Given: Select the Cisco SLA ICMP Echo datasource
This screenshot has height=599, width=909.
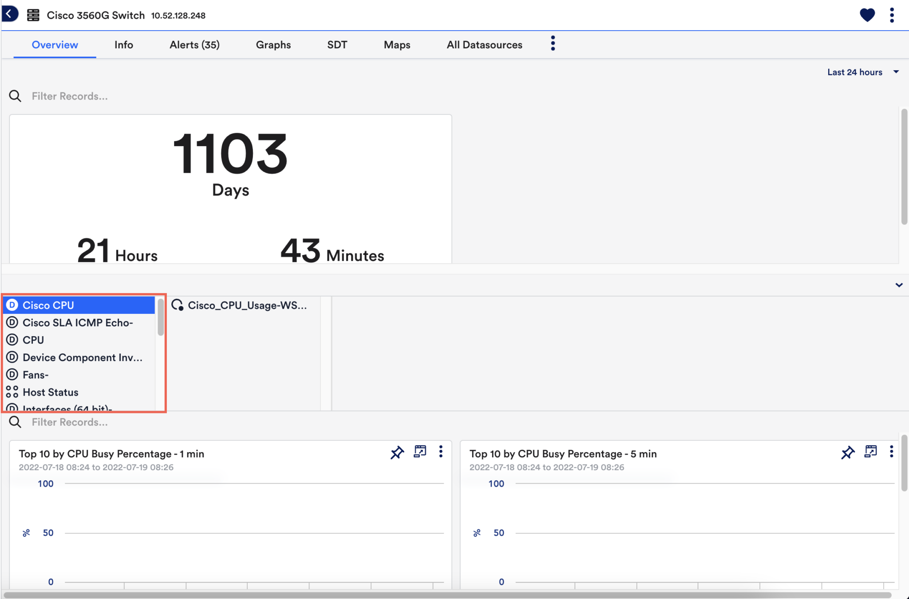Looking at the screenshot, I should tap(78, 322).
